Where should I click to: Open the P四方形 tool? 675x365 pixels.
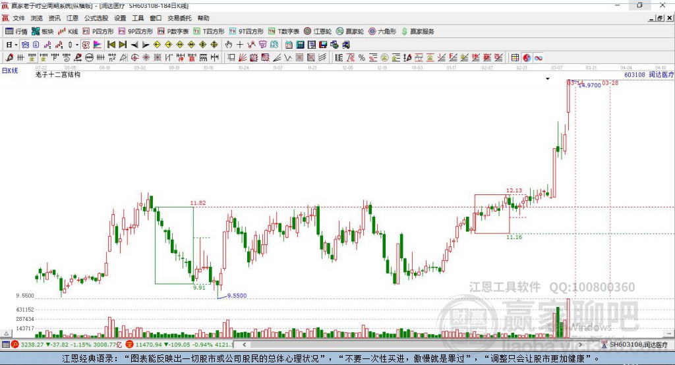point(98,32)
